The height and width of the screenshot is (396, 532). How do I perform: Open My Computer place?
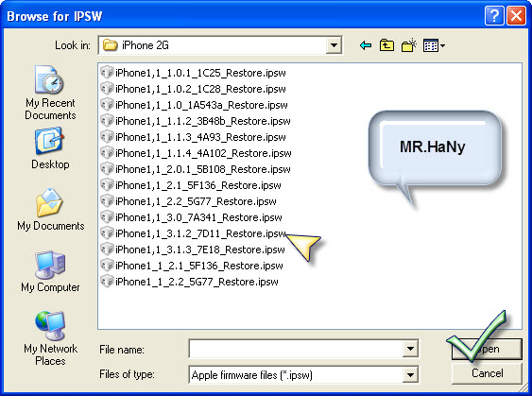(50, 271)
